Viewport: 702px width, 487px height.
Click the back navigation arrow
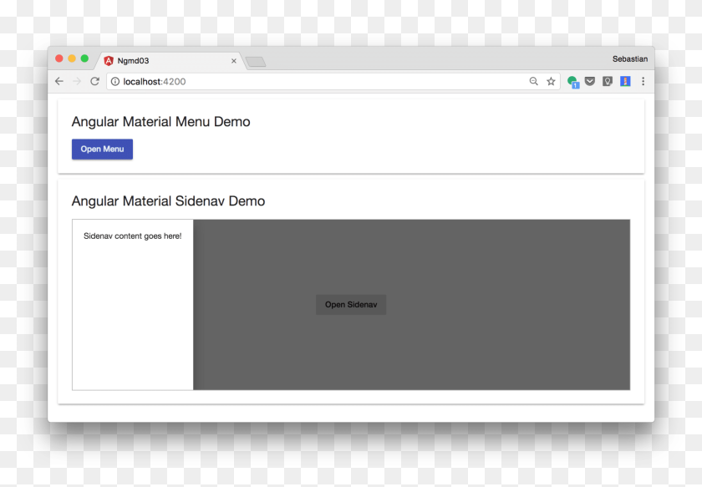coord(58,81)
